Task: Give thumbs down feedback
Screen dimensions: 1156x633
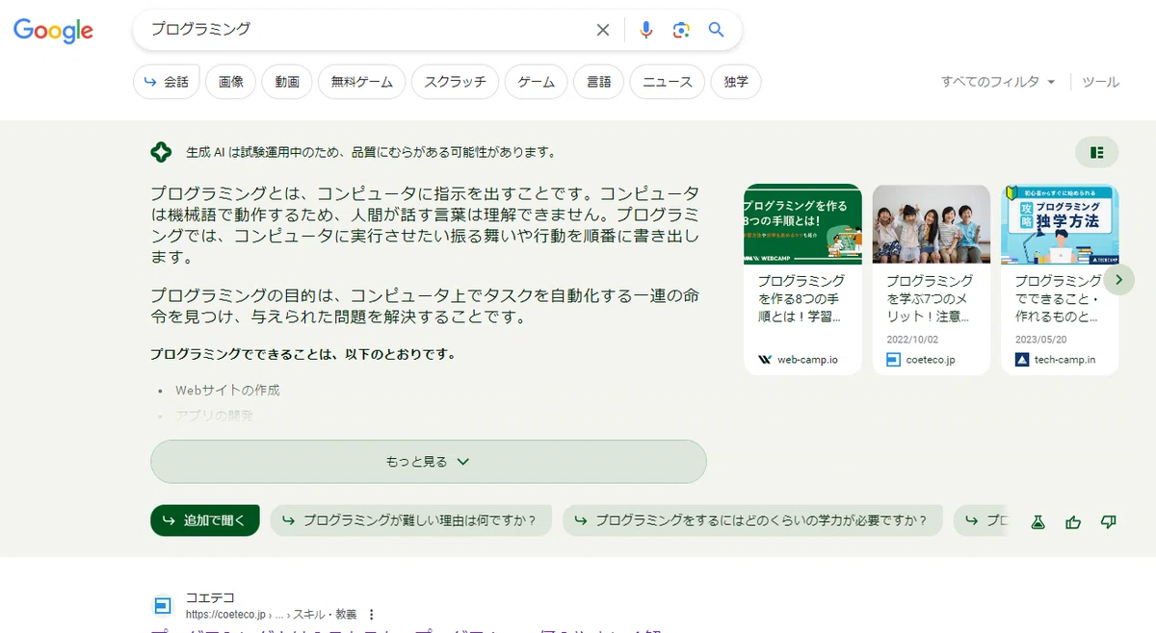Action: pos(1109,522)
